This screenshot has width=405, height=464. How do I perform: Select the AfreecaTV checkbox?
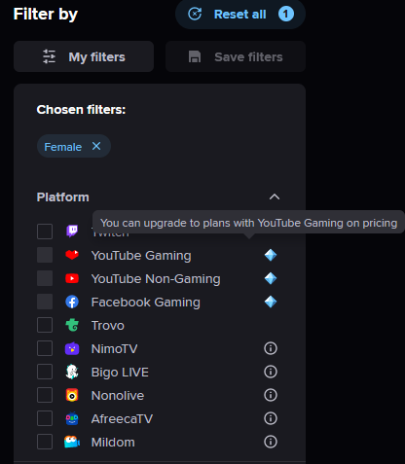click(x=45, y=418)
